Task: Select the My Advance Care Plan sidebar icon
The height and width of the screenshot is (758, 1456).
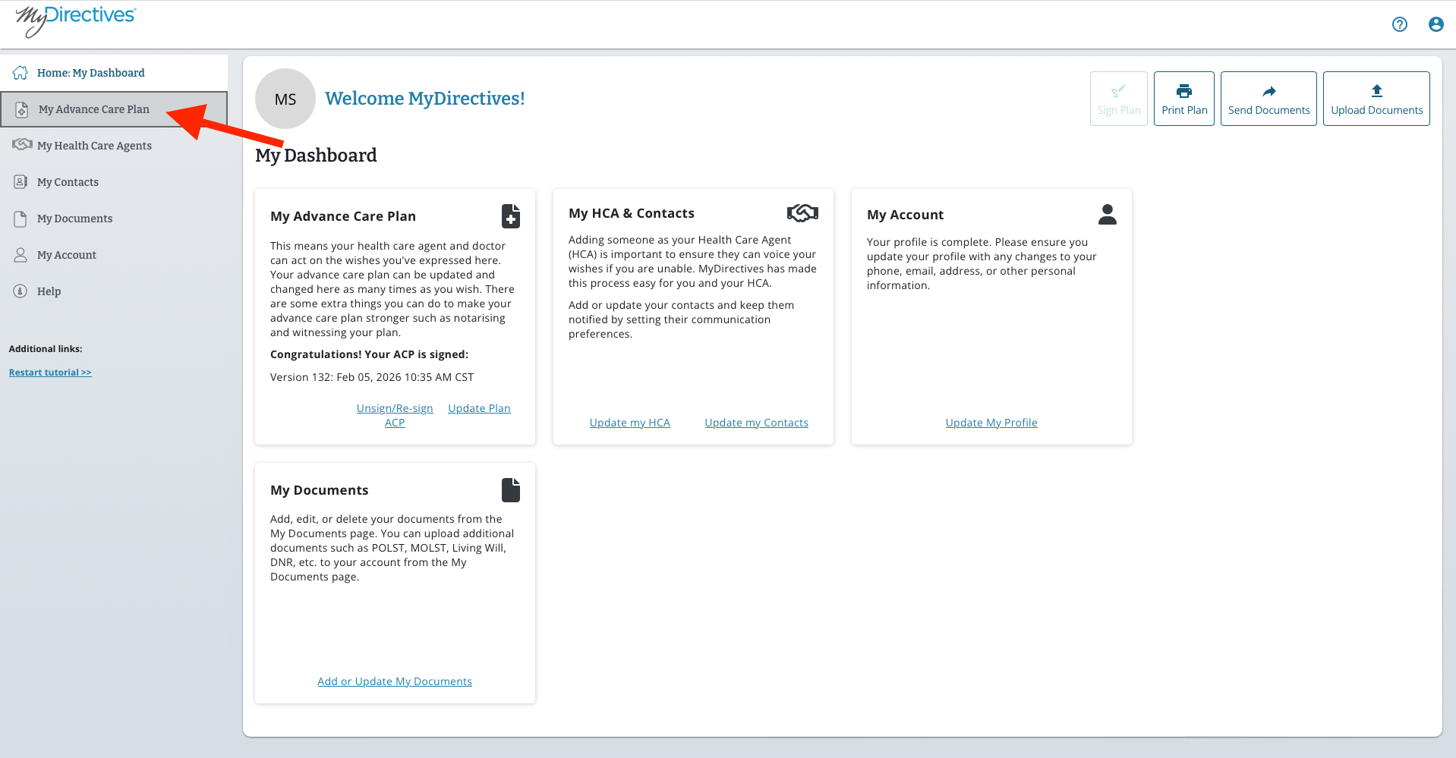Action: (20, 109)
